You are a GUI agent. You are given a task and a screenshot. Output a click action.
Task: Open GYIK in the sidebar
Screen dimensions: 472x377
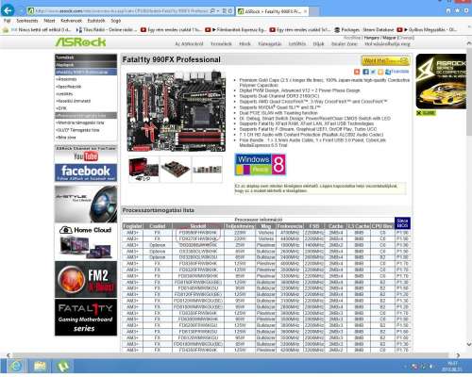[x=61, y=108]
